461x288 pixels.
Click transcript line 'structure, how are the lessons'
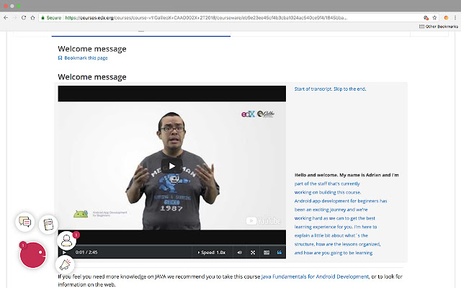[x=338, y=244]
